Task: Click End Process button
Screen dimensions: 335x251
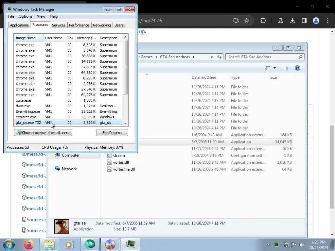Action: (x=112, y=133)
